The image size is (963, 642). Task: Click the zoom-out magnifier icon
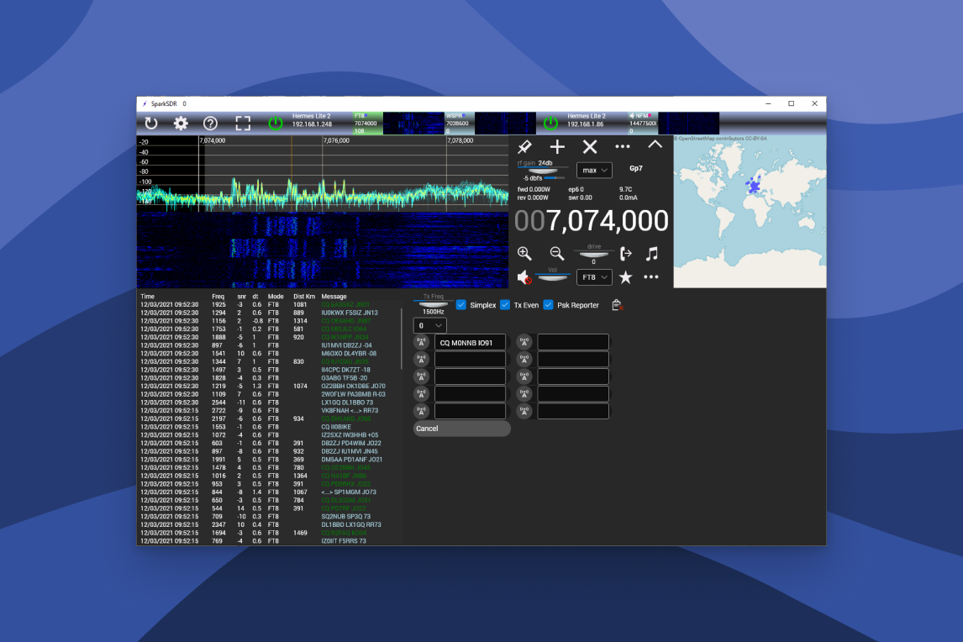click(x=557, y=253)
